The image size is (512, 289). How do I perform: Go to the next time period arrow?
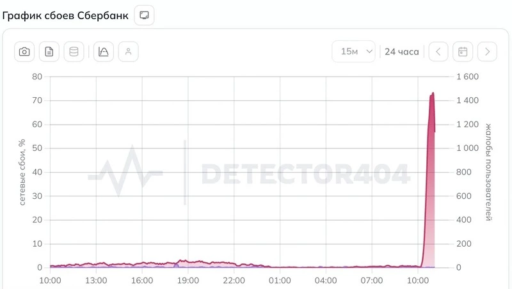[488, 52]
